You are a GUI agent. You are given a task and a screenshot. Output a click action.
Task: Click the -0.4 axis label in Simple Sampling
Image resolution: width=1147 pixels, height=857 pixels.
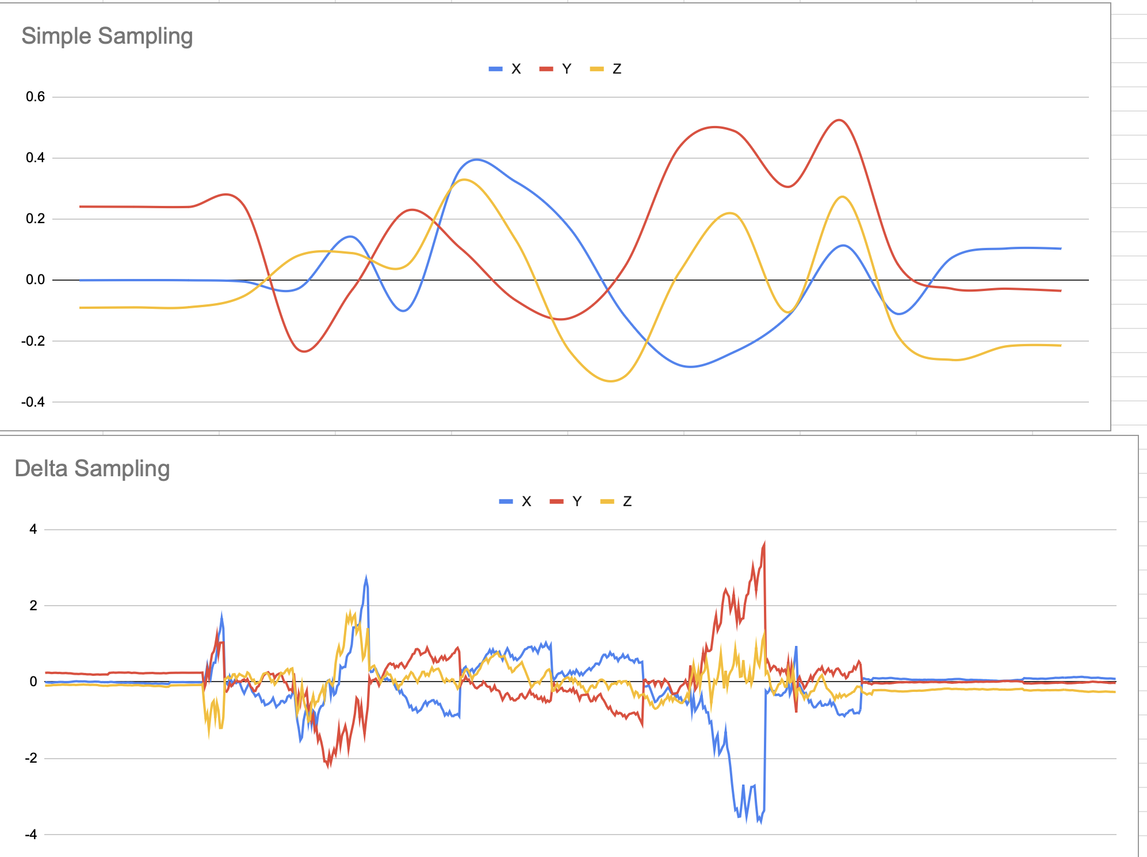pos(33,402)
